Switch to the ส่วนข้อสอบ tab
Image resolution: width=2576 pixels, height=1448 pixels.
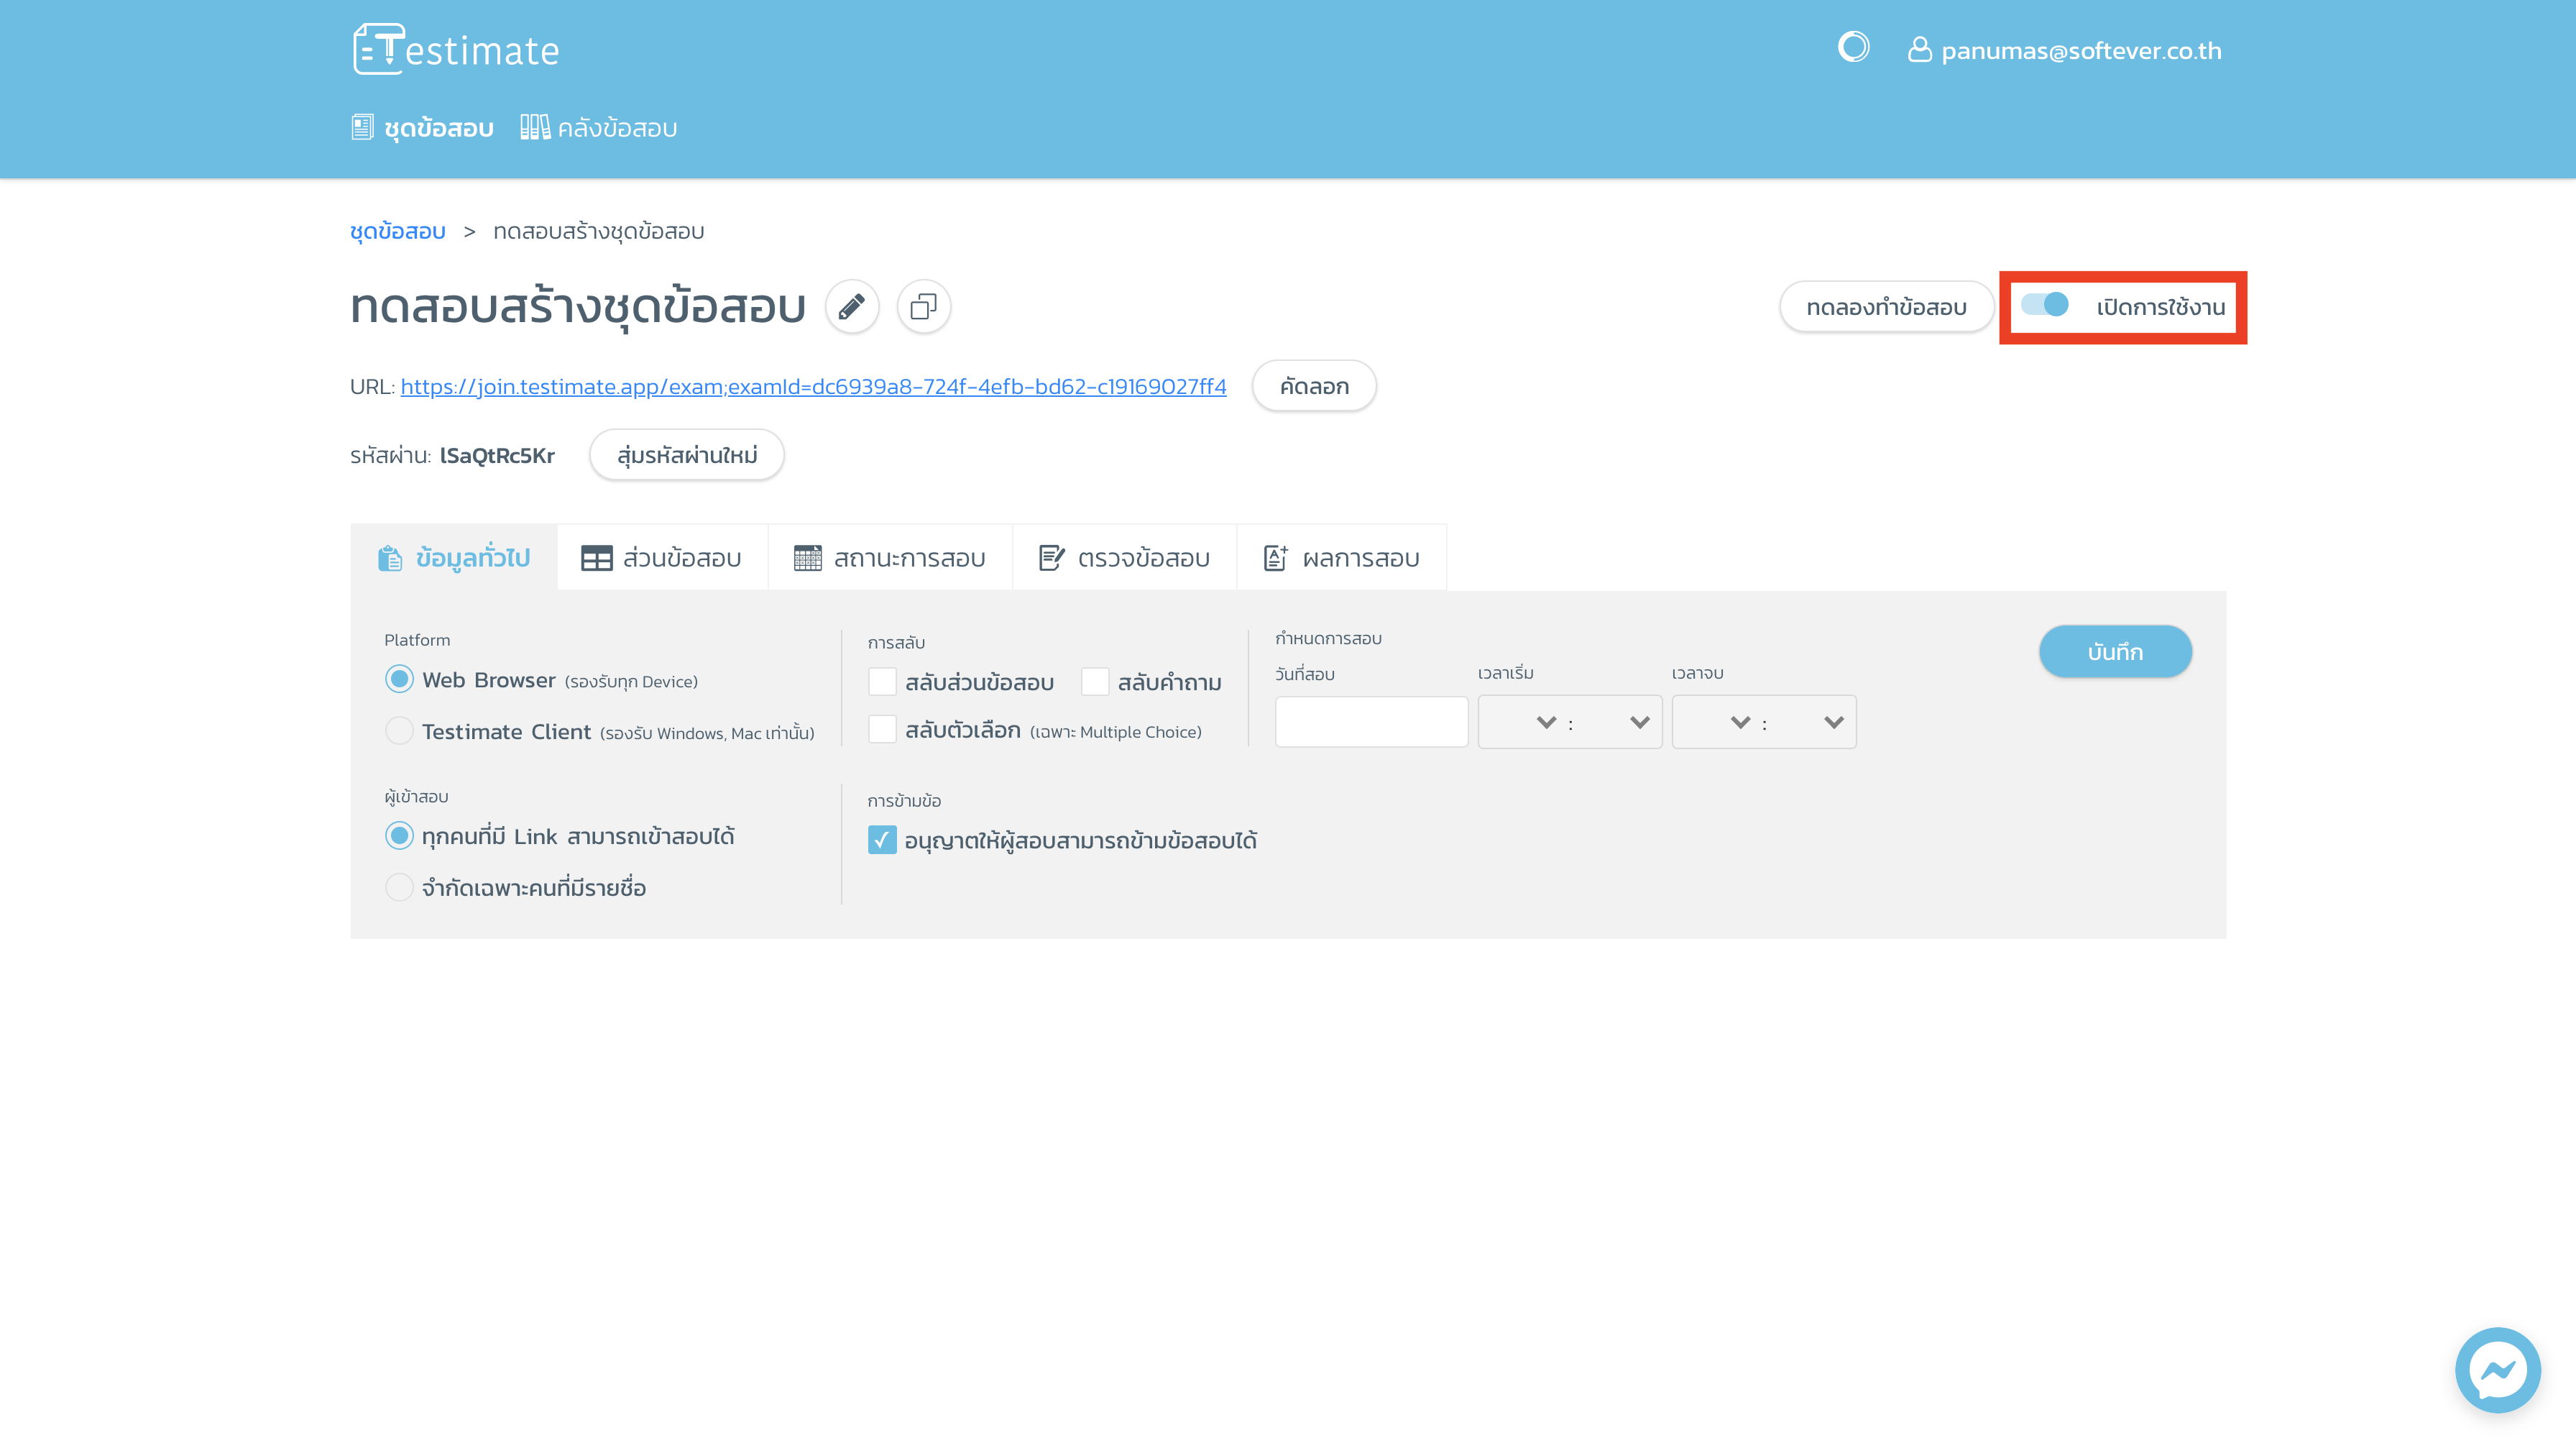[x=662, y=558]
